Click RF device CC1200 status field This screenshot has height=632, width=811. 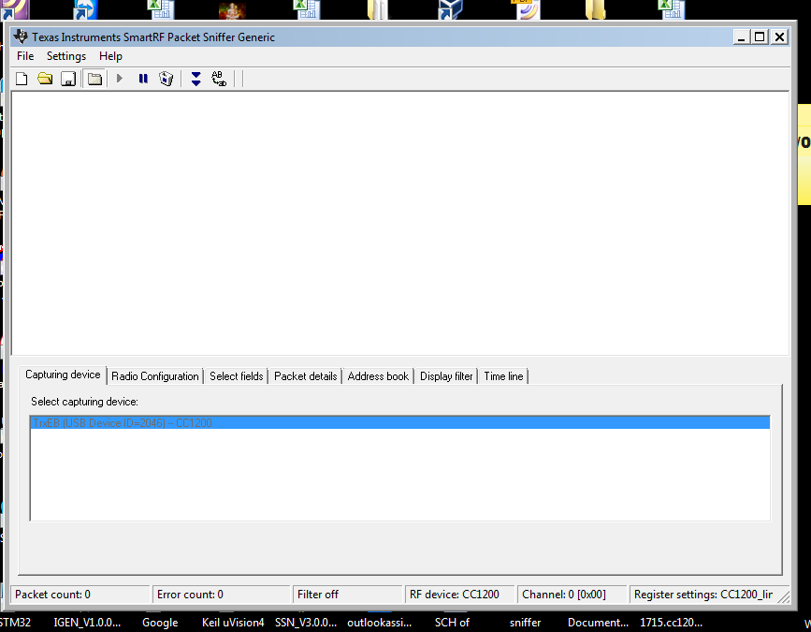pyautogui.click(x=460, y=595)
